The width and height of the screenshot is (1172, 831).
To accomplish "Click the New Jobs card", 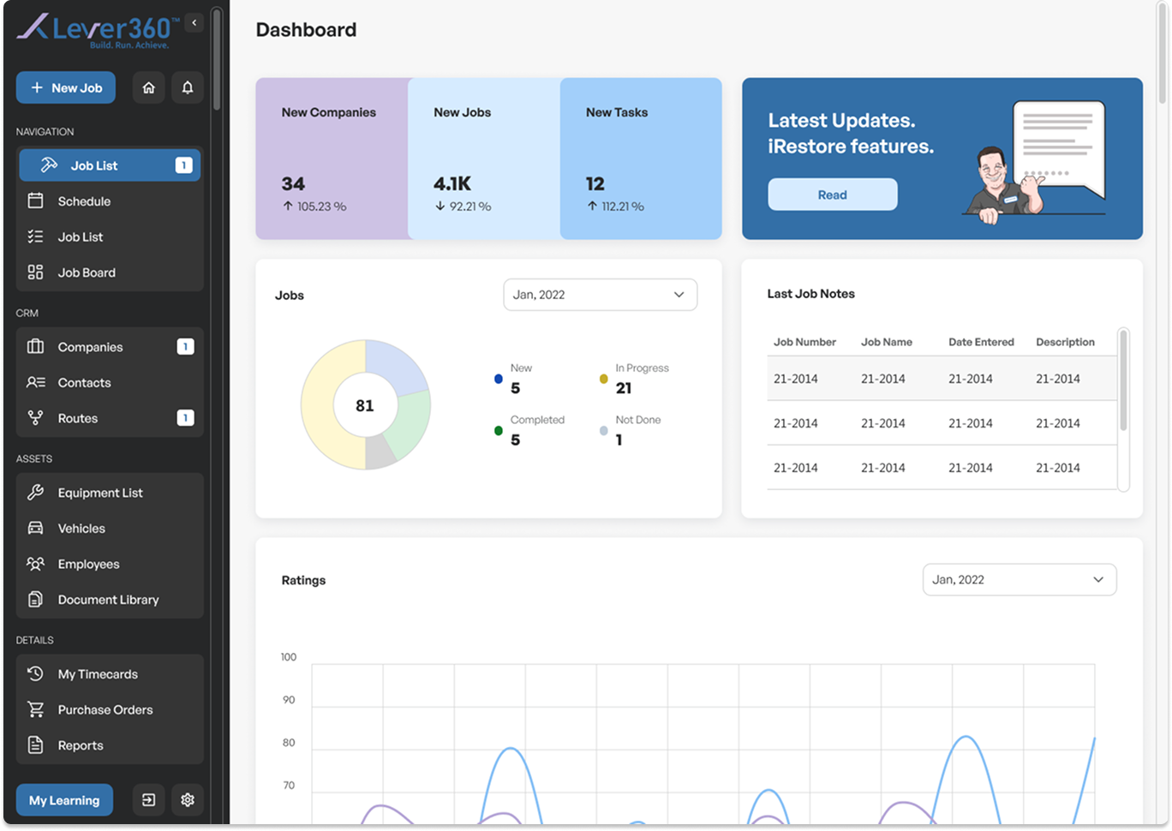I will 484,158.
